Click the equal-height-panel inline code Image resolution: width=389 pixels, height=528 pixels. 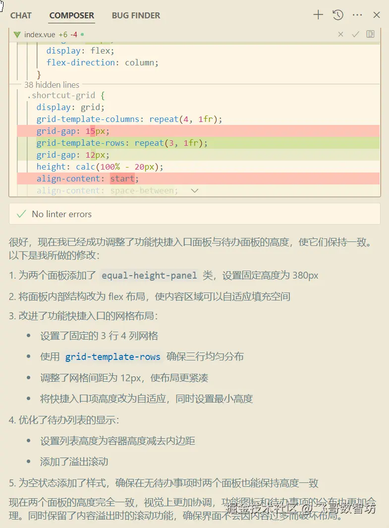(x=149, y=276)
